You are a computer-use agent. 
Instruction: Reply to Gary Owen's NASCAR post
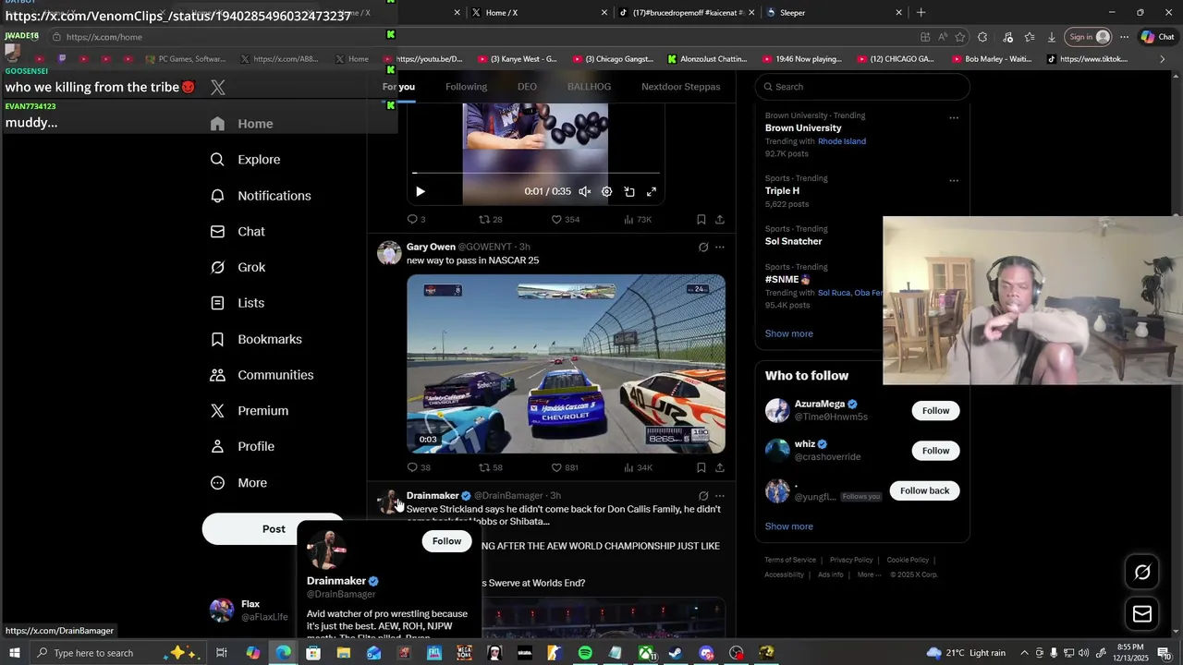(x=418, y=468)
